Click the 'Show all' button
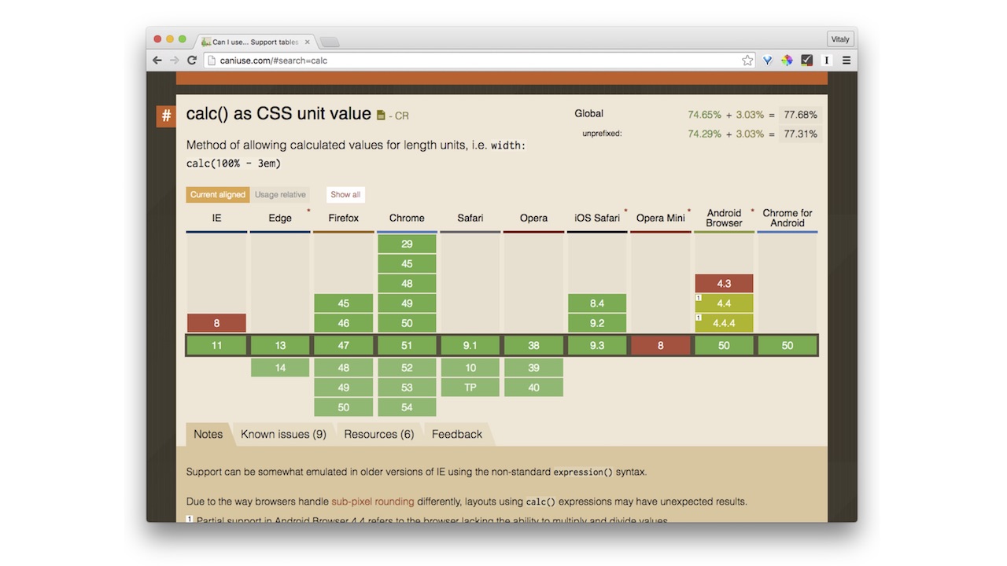Viewport: 1007px width, 566px height. point(345,195)
